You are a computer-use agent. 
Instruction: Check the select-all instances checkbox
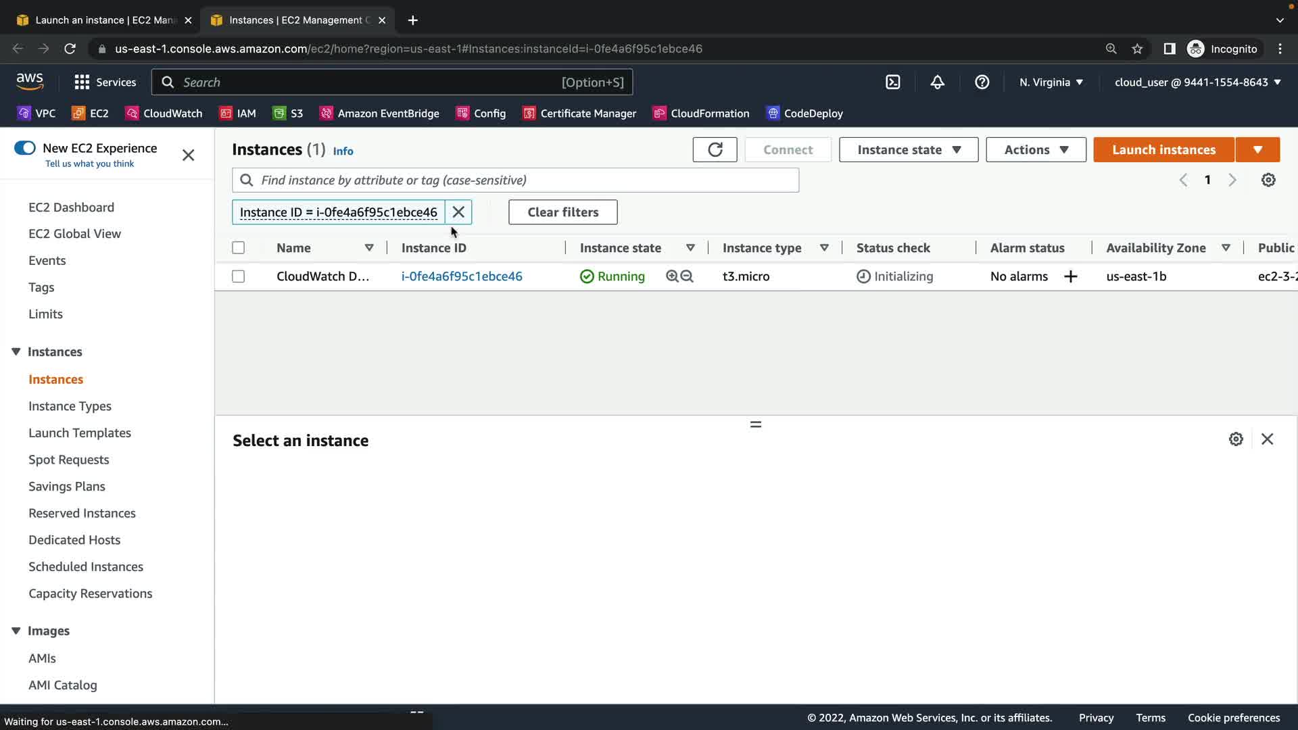238,248
